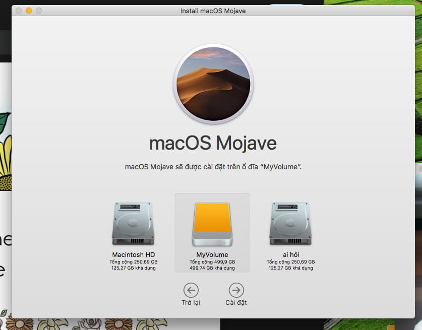The width and height of the screenshot is (422, 330).
Task: Click Macintosh HD's "Tổng cộng 250,69 GB" text
Action: pyautogui.click(x=134, y=262)
